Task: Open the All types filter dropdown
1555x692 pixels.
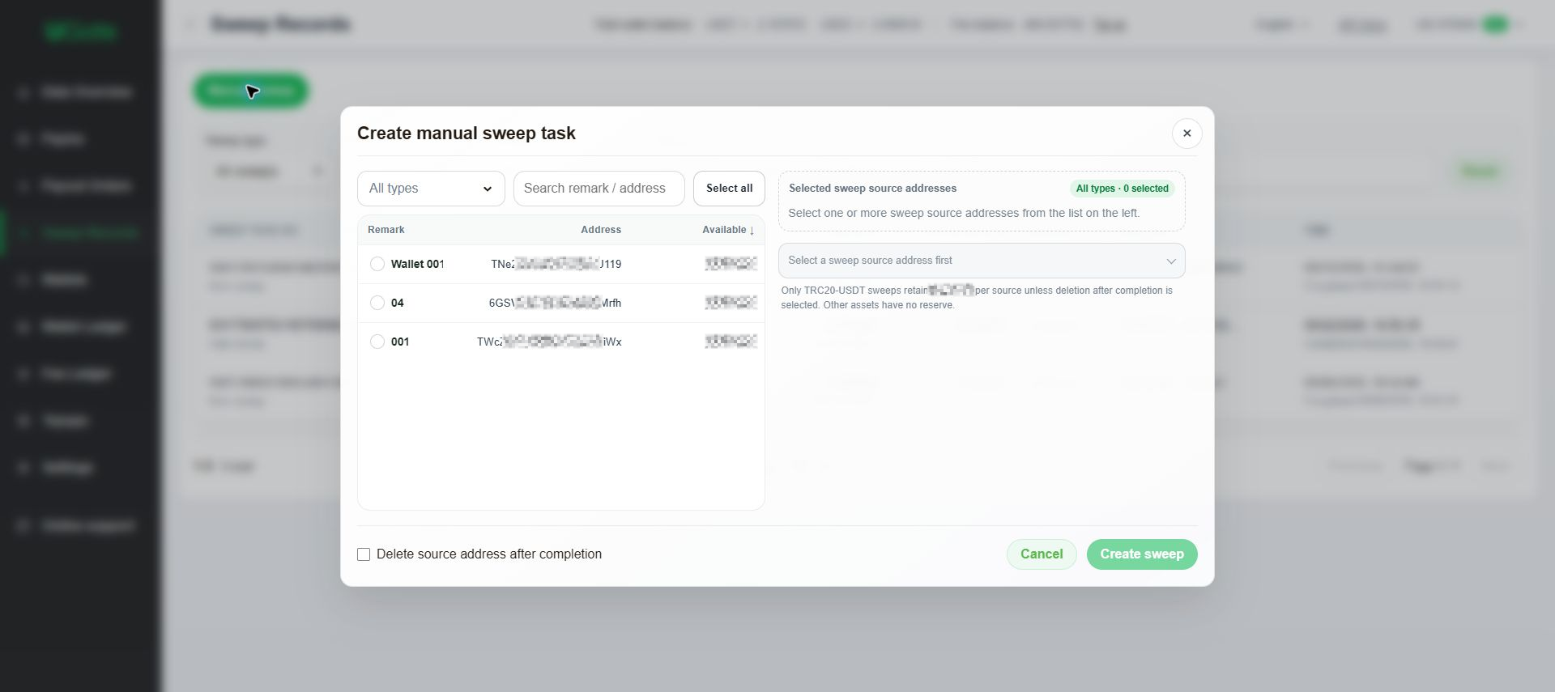Action: pos(431,189)
